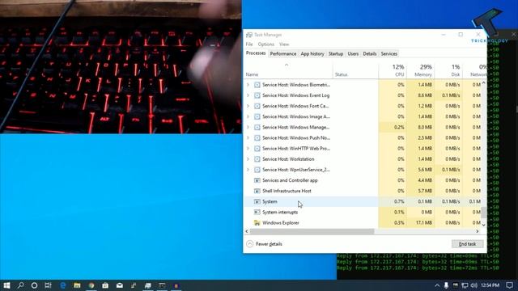The height and width of the screenshot is (291, 518).
Task: Click the Service Host: WpnUserService icon
Action: coord(257,170)
